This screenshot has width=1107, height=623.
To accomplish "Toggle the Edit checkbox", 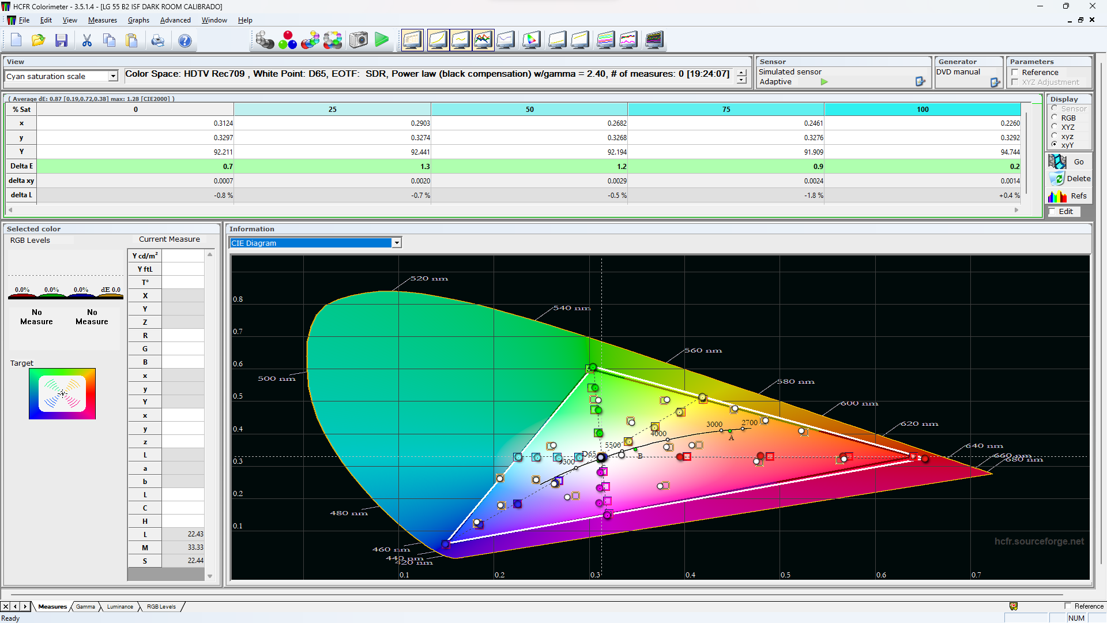I will click(x=1052, y=212).
